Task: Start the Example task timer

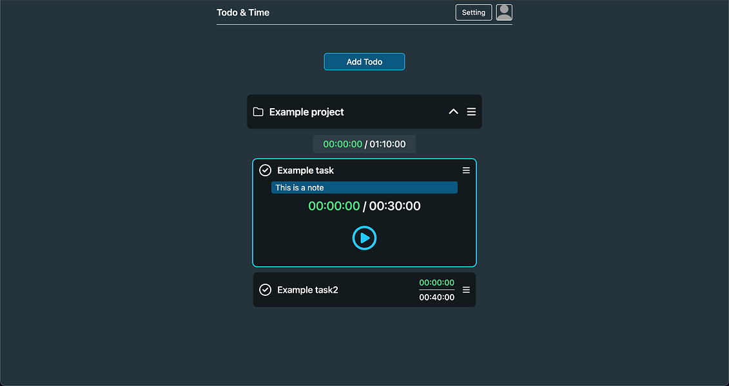Action: pyautogui.click(x=365, y=238)
